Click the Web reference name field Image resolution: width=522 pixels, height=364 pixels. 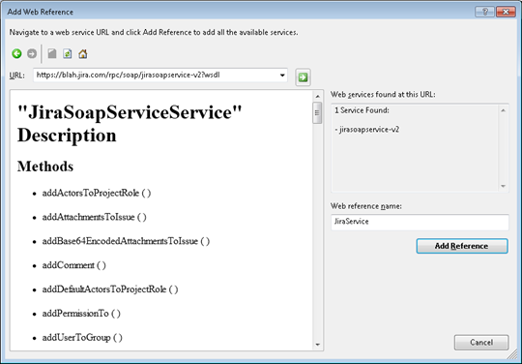pos(420,222)
